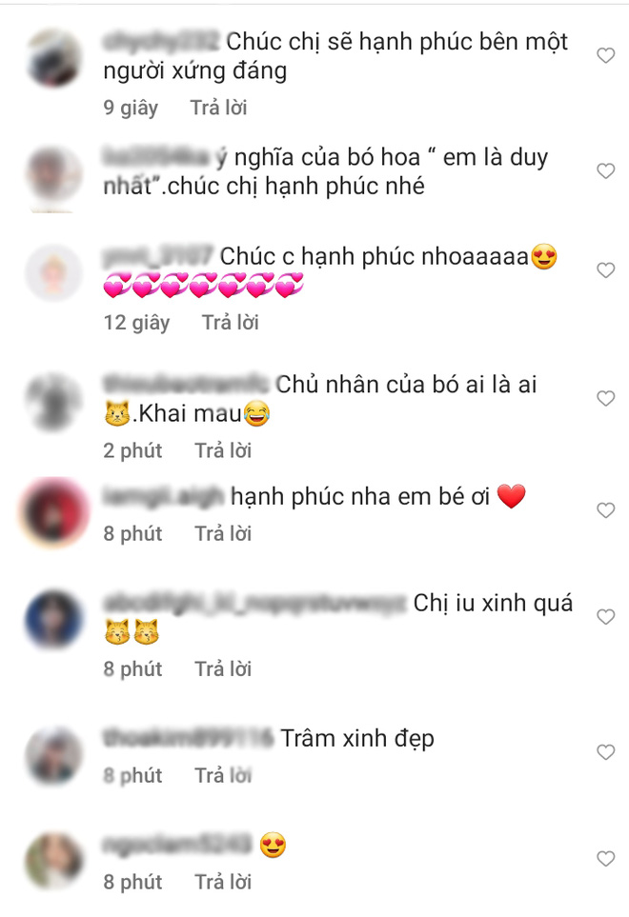
Task: Open avatar beside "hạnh phúc nha em bé ơi"
Action: click(x=53, y=513)
